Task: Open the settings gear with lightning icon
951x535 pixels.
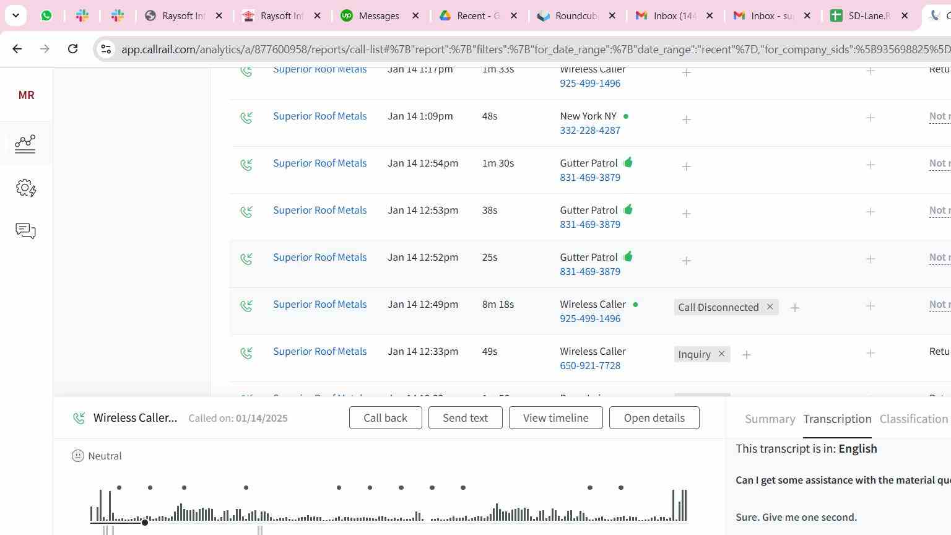Action: point(25,188)
